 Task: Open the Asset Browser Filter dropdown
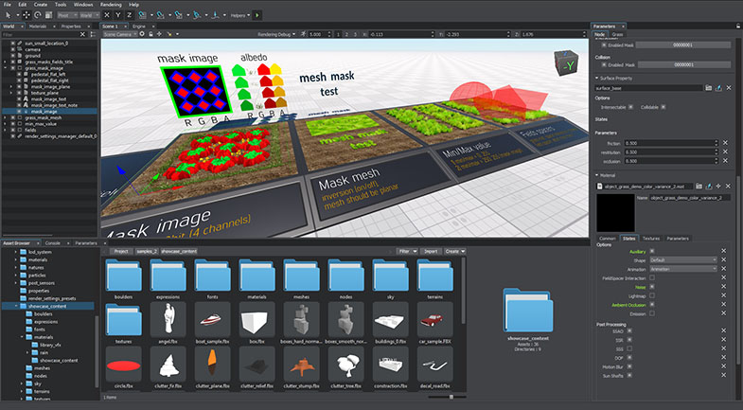pos(407,251)
